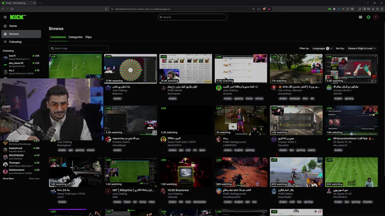Open WATAN channel link
This screenshot has height=216, width=385.
(337, 94)
